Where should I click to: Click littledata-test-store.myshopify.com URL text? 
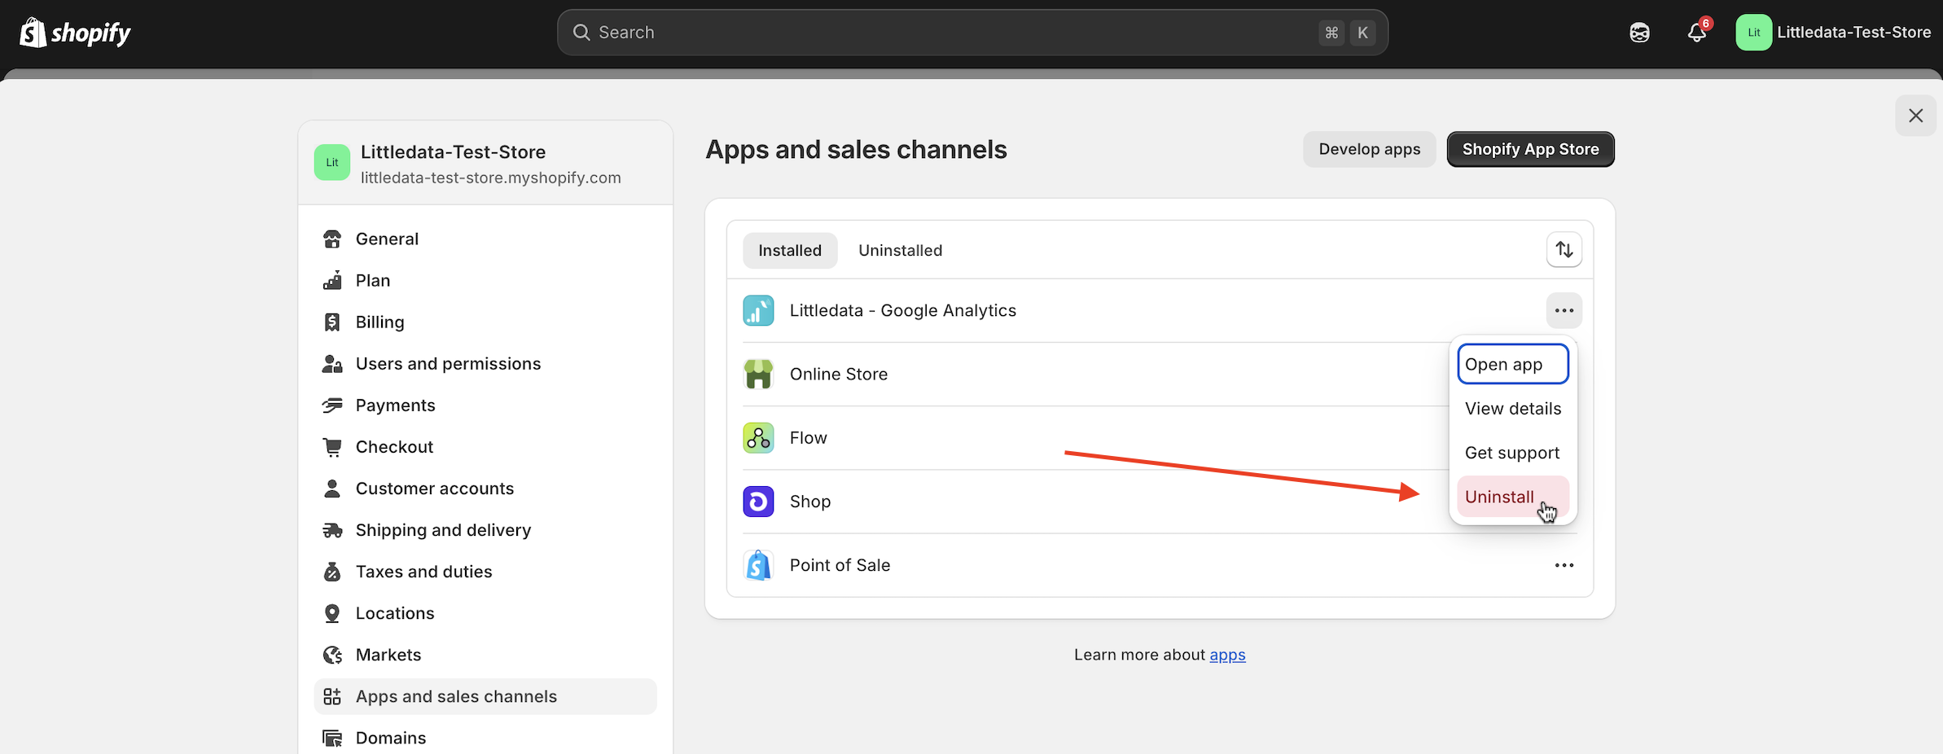[x=490, y=178]
